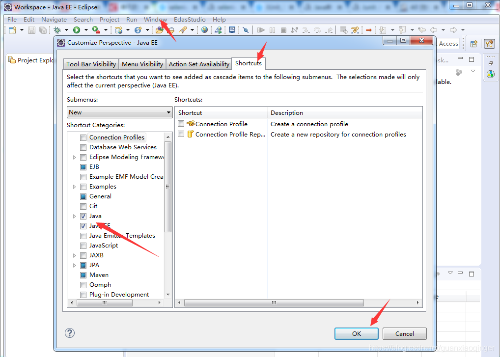Switch to Menu Visibility tab
Image resolution: width=500 pixels, height=357 pixels.
(142, 64)
